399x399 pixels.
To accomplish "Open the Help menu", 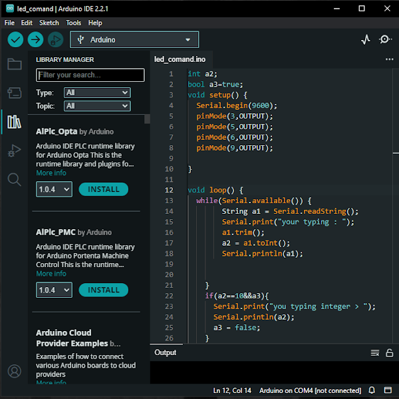I will [x=95, y=23].
